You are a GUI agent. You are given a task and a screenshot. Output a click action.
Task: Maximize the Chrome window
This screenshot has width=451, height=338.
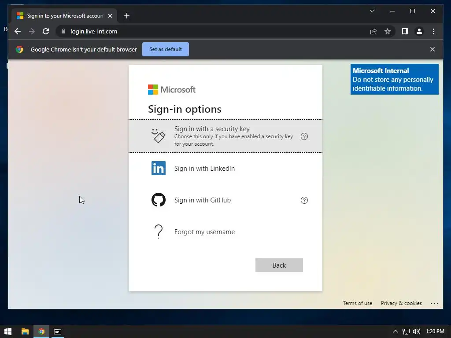click(x=412, y=11)
